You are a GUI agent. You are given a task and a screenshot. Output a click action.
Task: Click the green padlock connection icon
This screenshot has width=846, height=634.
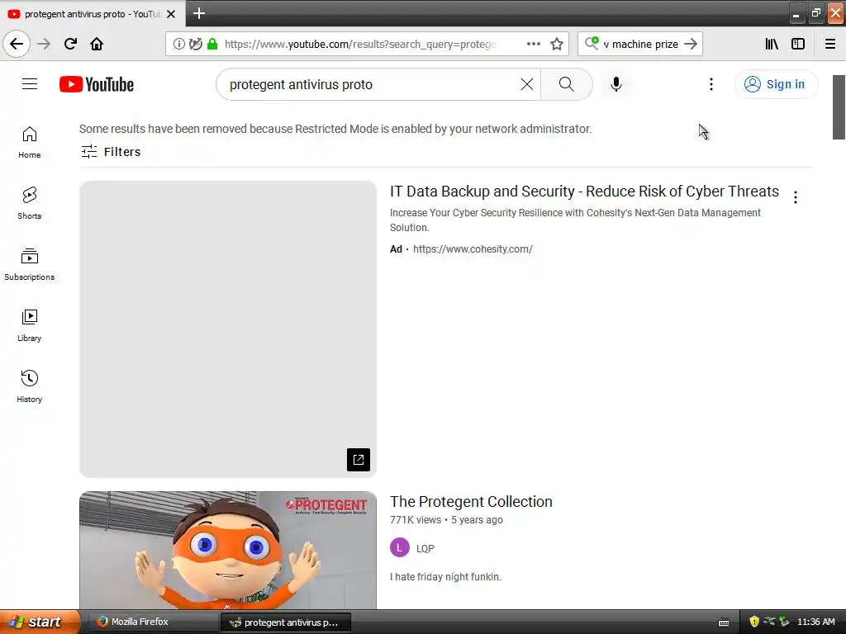(212, 44)
